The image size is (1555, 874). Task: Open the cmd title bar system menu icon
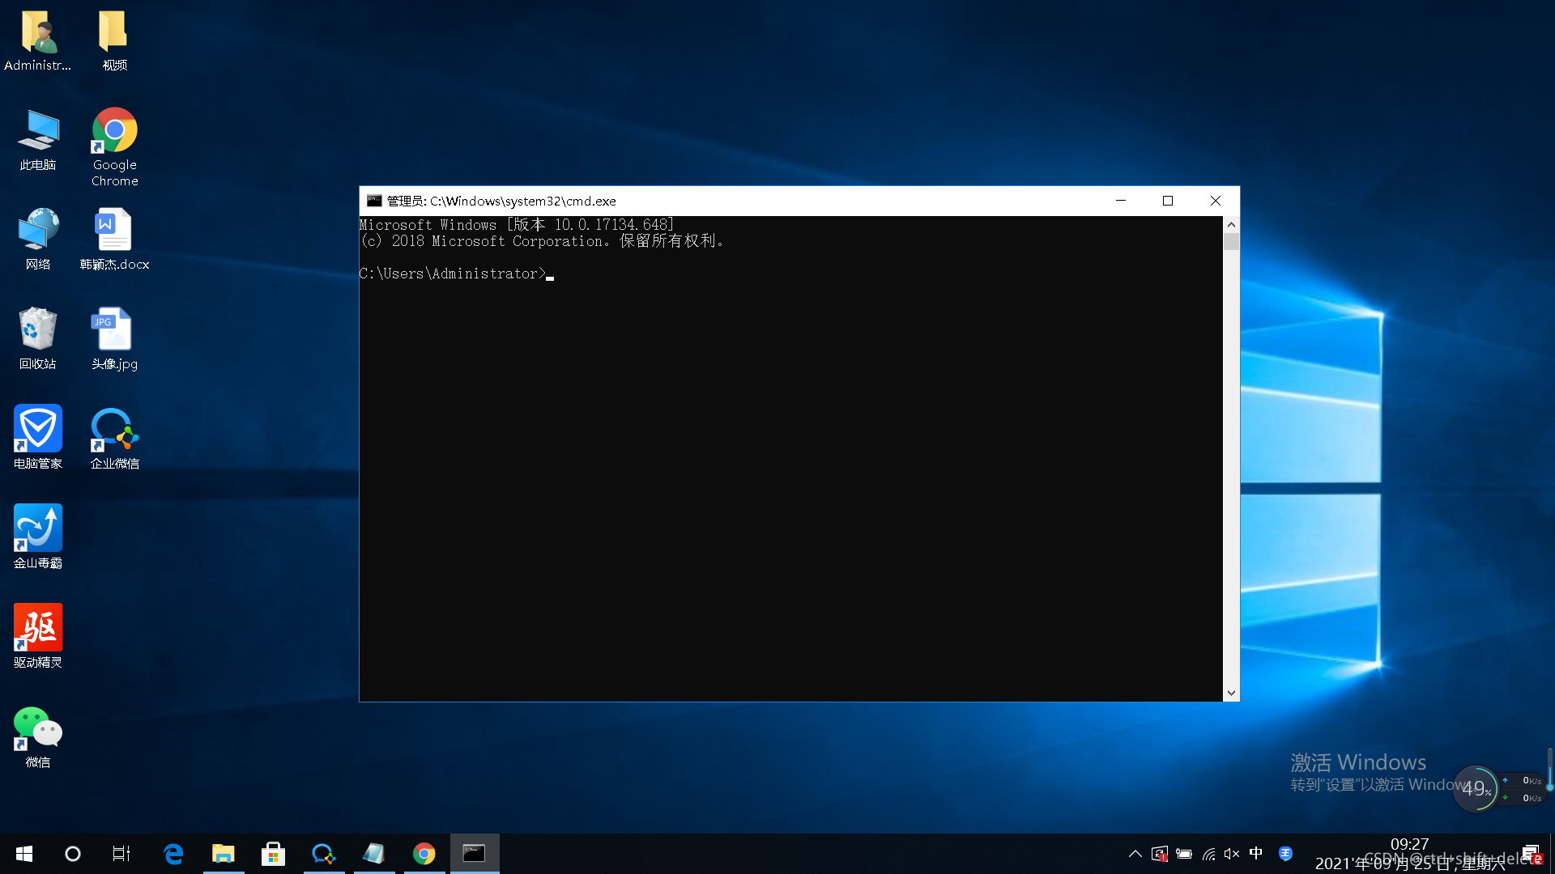point(374,201)
